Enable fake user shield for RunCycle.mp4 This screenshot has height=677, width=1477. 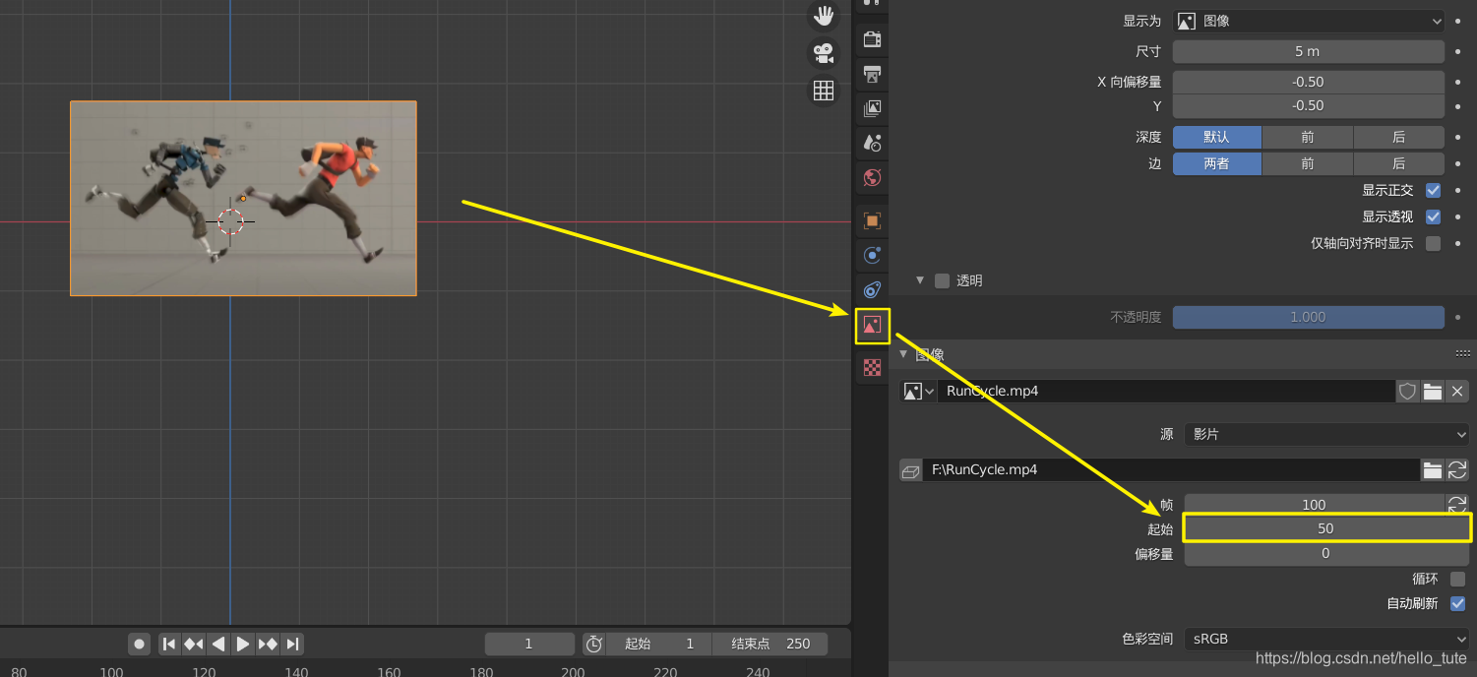click(1408, 391)
